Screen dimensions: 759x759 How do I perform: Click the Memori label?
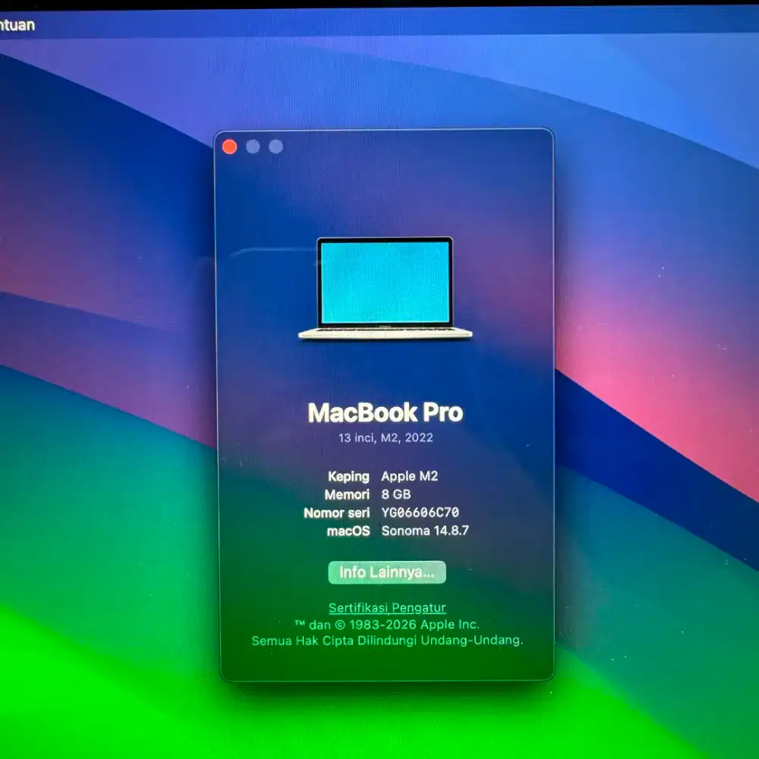click(x=347, y=495)
